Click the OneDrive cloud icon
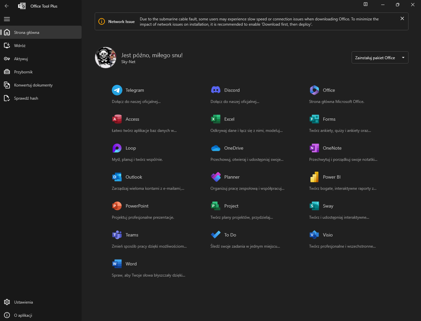The image size is (421, 321). tap(216, 148)
